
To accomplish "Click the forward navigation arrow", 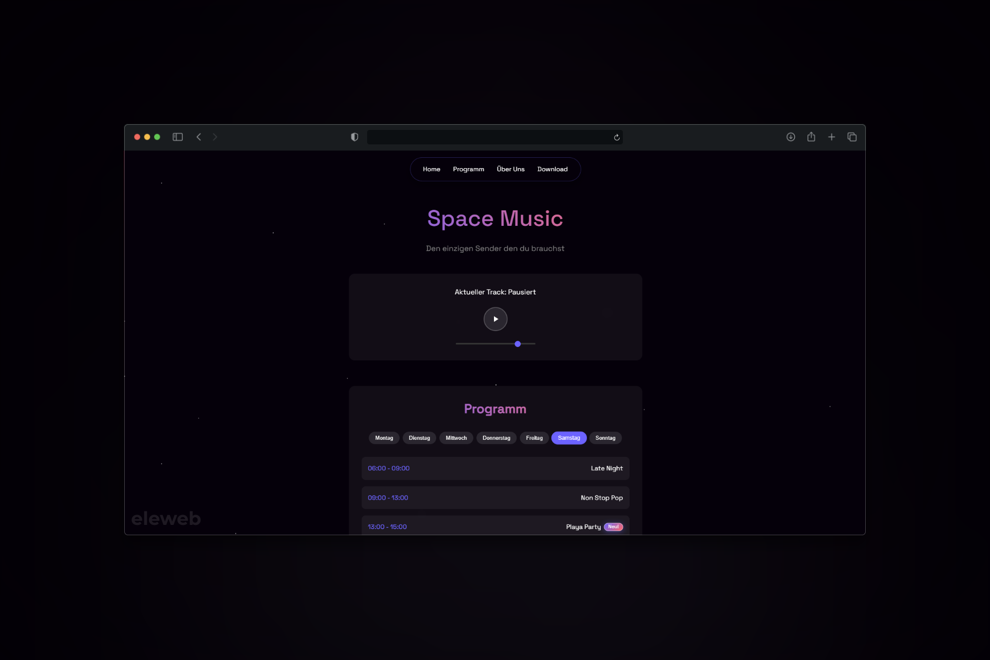I will point(215,137).
